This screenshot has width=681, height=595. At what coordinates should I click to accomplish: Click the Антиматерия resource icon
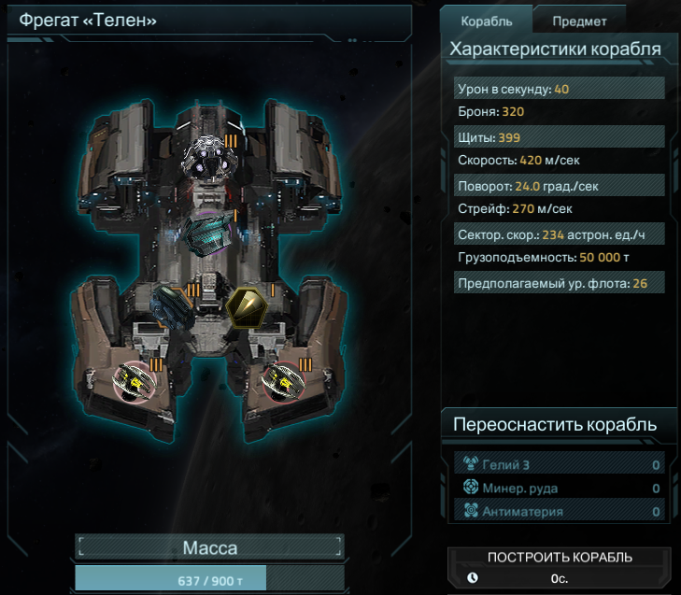coord(471,510)
